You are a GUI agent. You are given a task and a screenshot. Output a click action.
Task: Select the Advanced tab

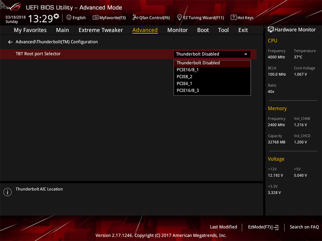(145, 30)
